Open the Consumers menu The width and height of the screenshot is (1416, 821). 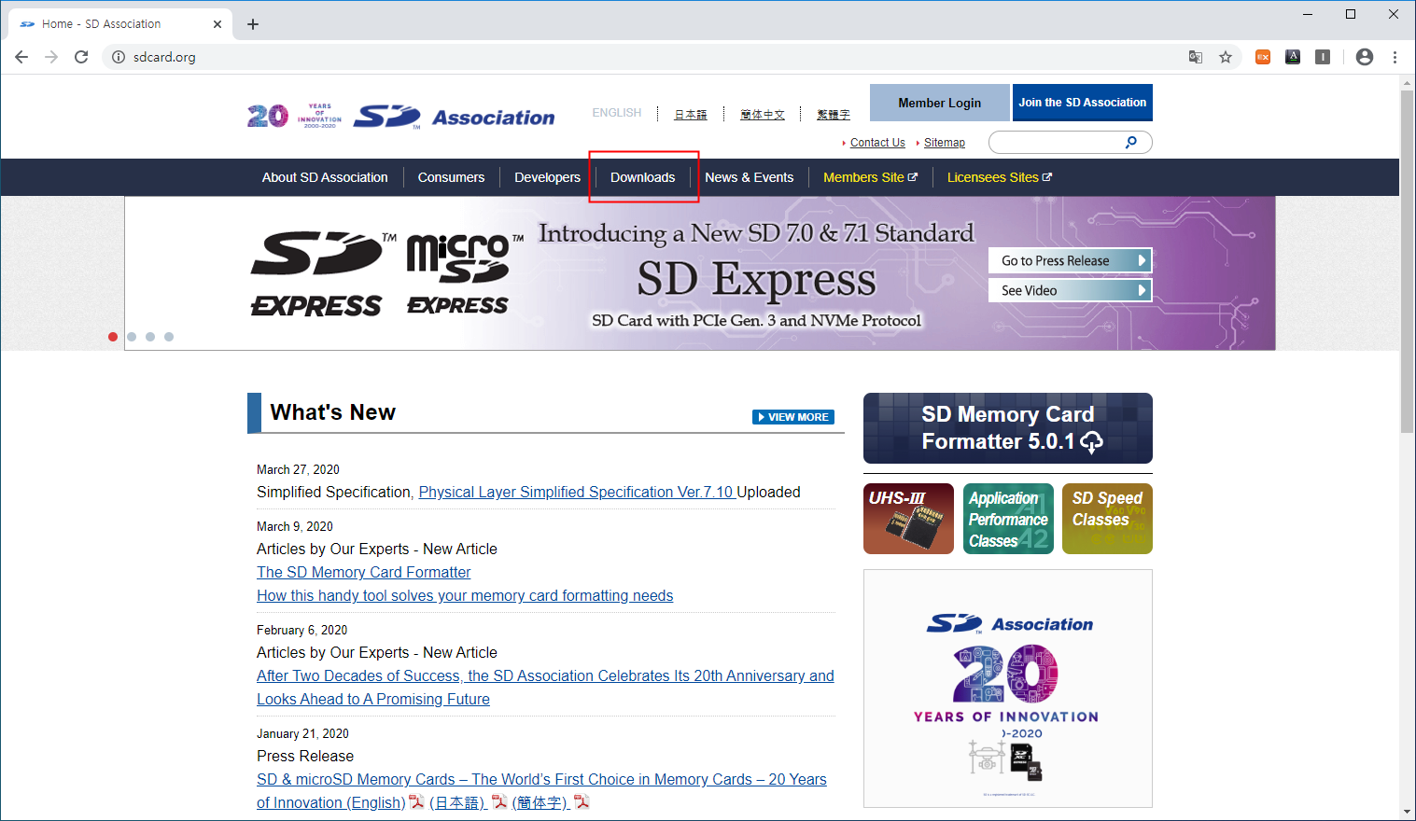click(451, 177)
